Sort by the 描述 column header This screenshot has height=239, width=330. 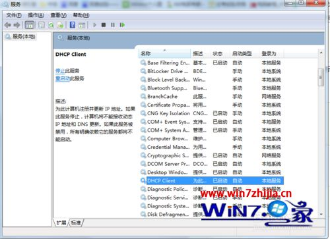tap(200, 53)
